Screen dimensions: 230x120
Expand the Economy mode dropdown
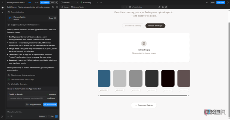pos(43,116)
